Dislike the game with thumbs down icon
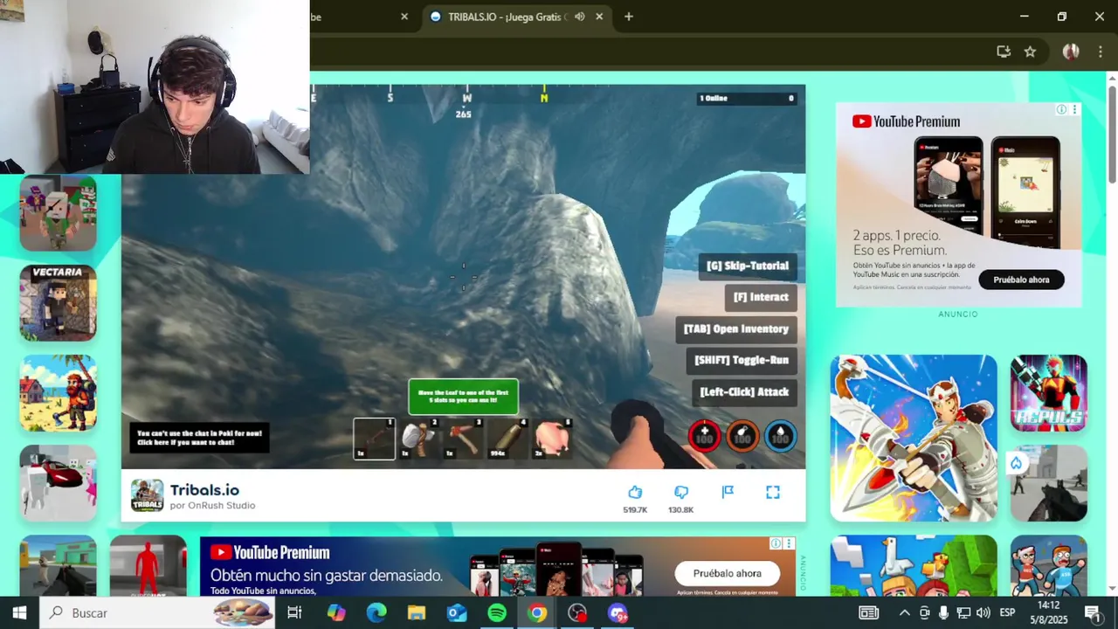 tap(681, 493)
